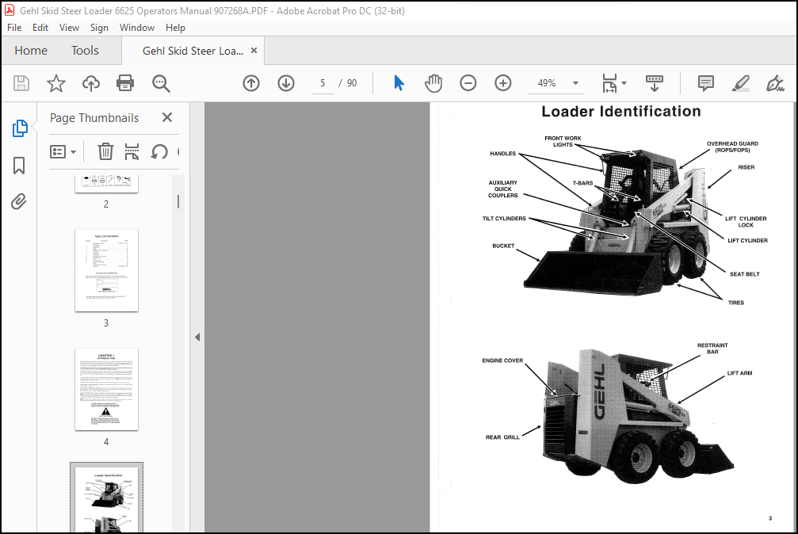The height and width of the screenshot is (534, 798).
Task: Click the TILT CYLINDERS label
Action: [504, 219]
